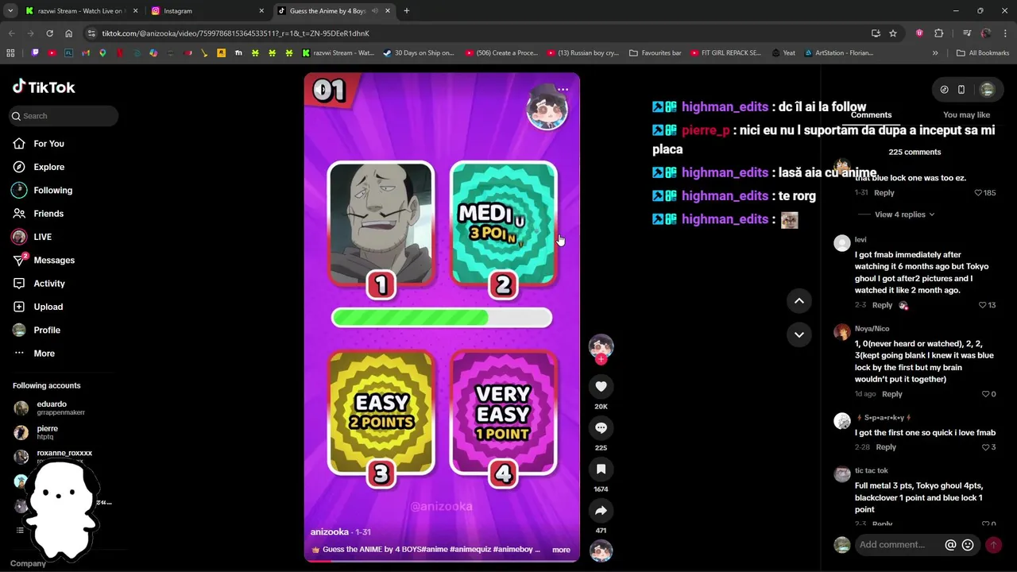Like S•p•a•r•k•y's comment with 3 likes
1017x572 pixels.
pos(984,447)
